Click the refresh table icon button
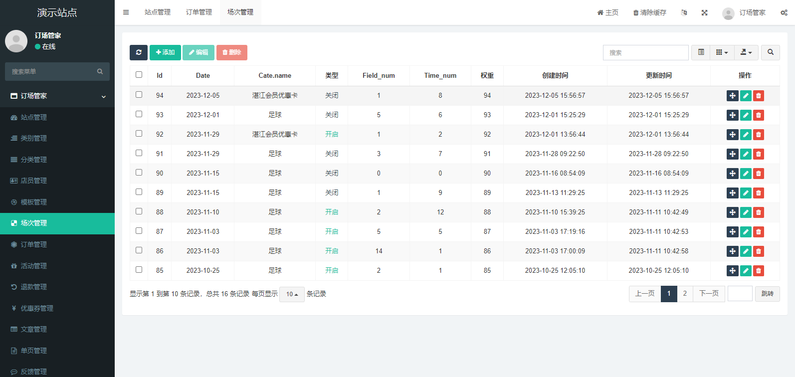The width and height of the screenshot is (795, 377). click(x=139, y=52)
